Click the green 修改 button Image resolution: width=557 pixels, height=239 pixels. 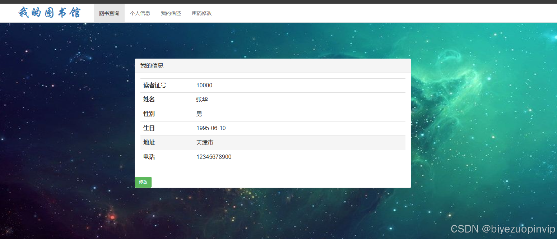[x=143, y=182]
